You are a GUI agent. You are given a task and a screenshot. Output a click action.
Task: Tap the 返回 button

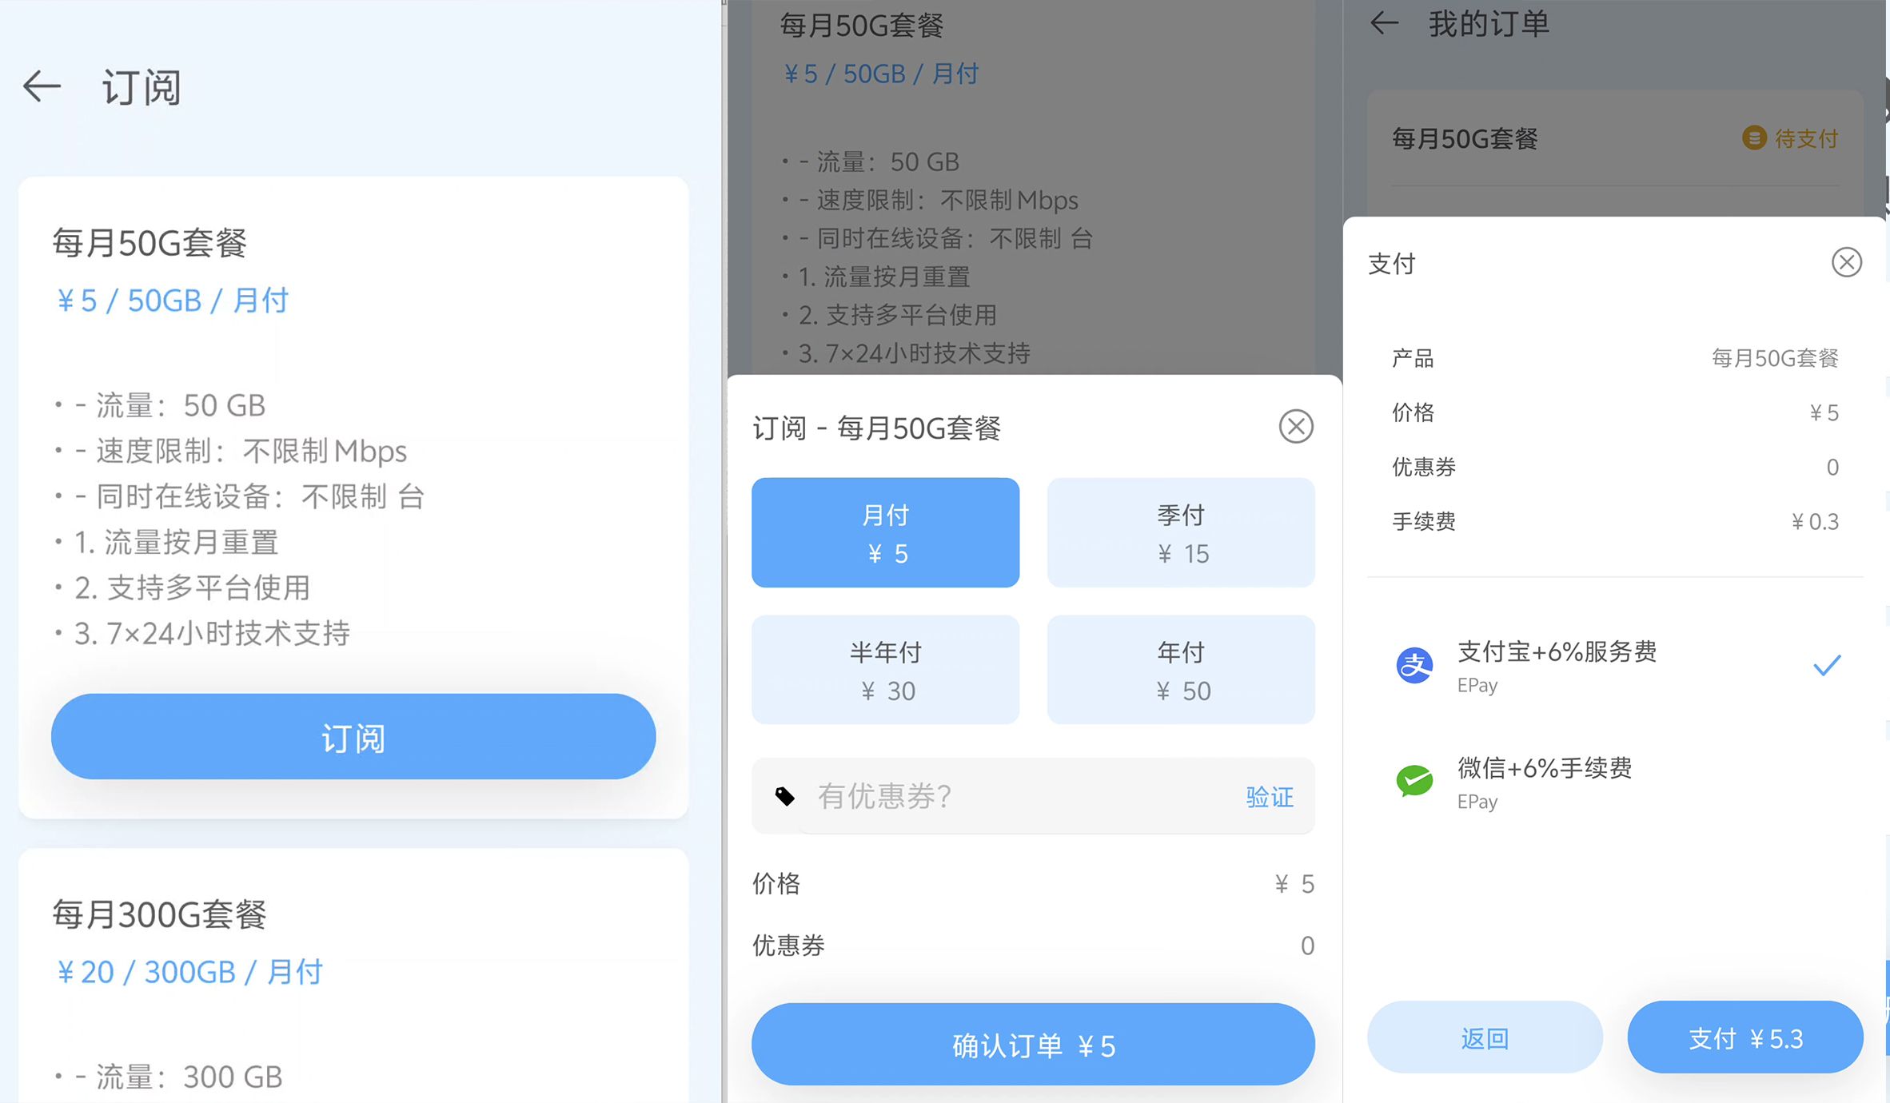[1484, 1037]
